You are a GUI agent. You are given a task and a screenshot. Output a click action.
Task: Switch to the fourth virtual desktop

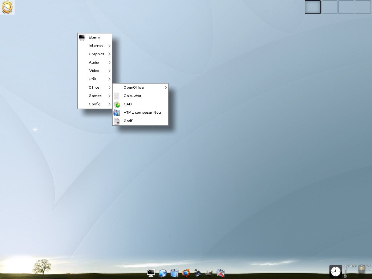[363, 7]
